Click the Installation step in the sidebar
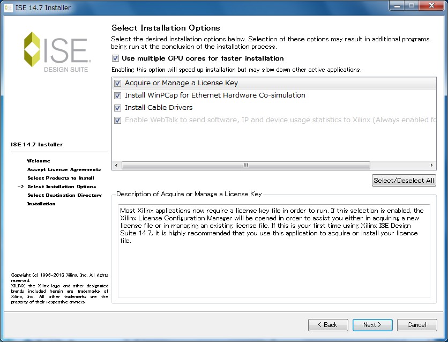 (x=41, y=204)
